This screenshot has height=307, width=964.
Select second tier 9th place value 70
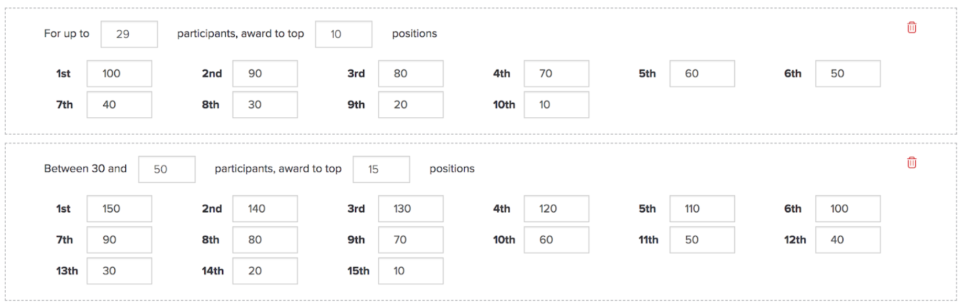[411, 239]
